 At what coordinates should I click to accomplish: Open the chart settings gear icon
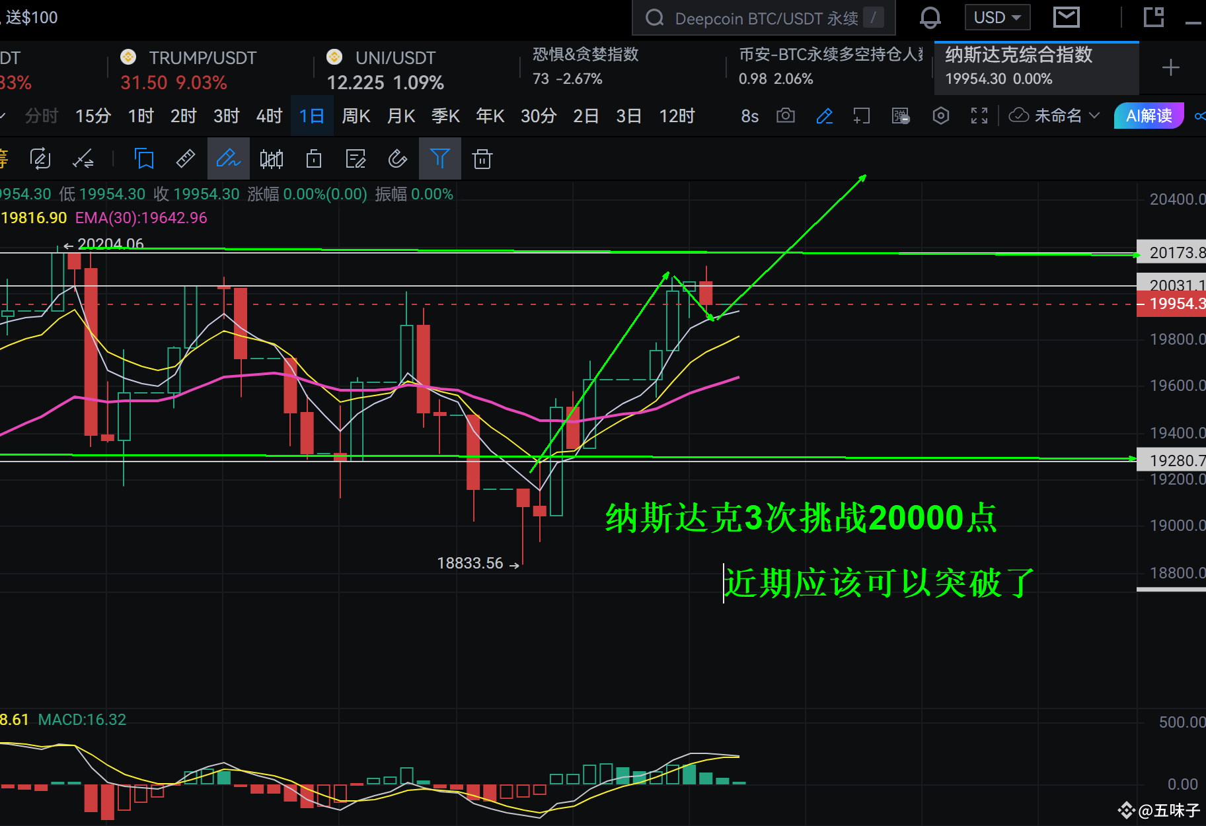pos(940,116)
